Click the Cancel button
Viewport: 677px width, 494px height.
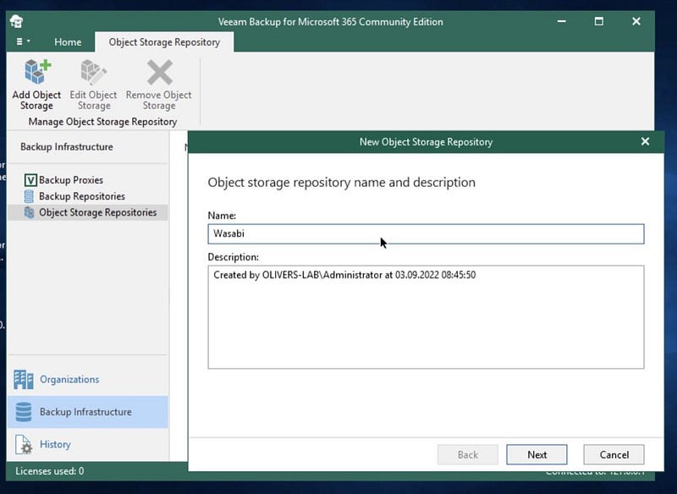(614, 455)
